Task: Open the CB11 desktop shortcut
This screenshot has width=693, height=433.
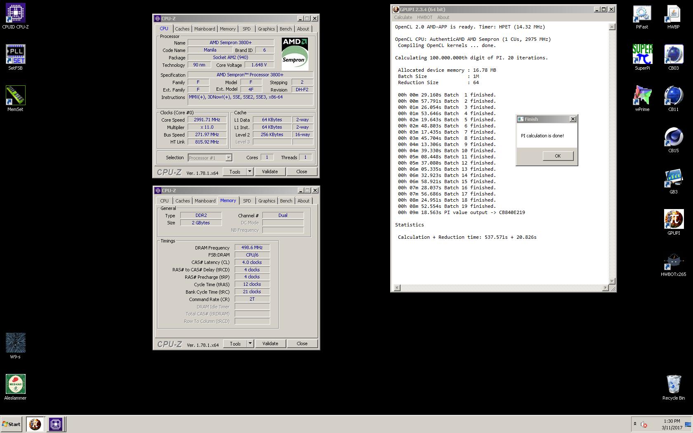Action: point(674,99)
